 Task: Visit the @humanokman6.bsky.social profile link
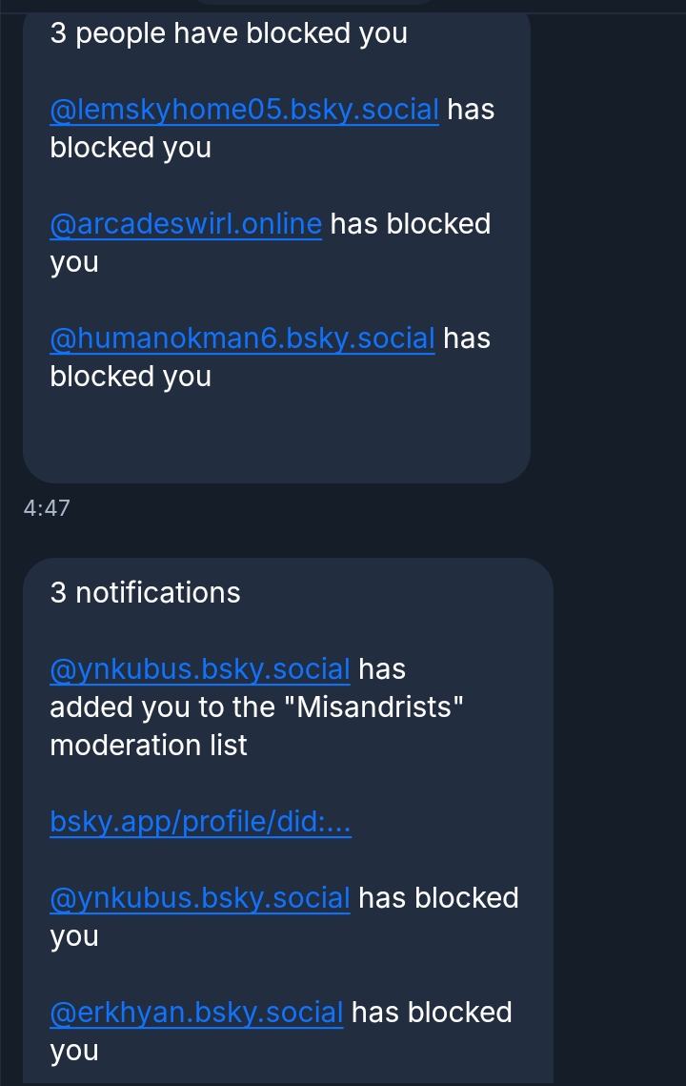(242, 338)
